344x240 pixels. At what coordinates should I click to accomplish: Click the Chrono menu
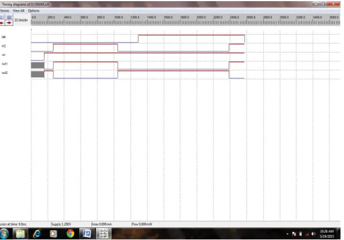pyautogui.click(x=5, y=10)
